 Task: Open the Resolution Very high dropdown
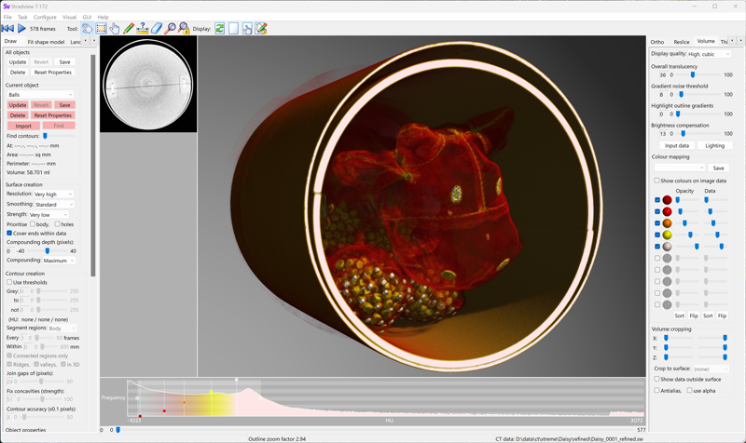(53, 195)
